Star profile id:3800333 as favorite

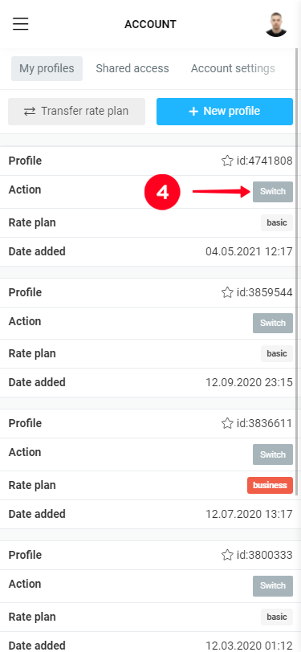227,555
